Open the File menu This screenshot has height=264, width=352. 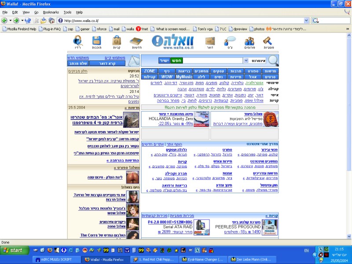click(5, 12)
